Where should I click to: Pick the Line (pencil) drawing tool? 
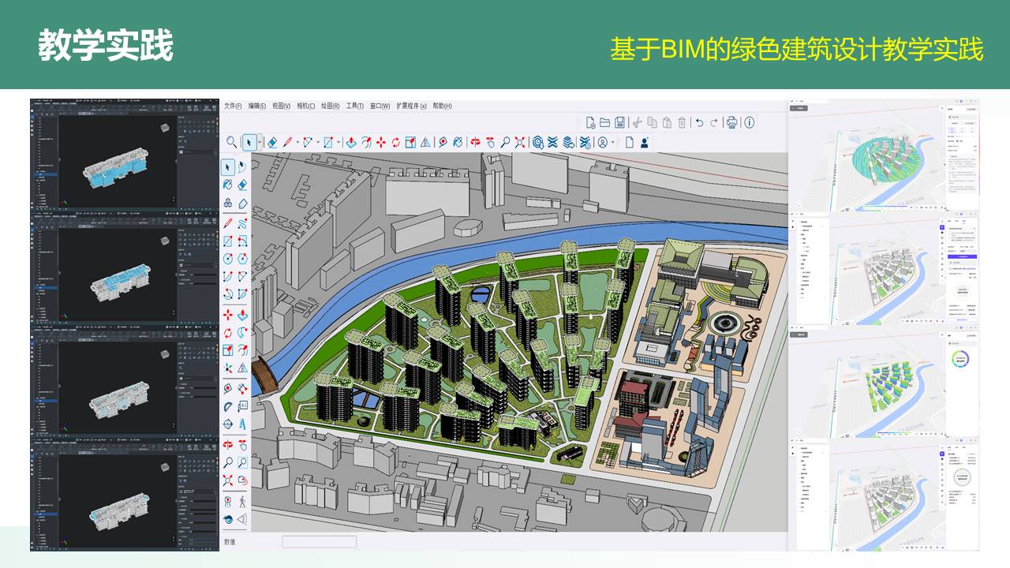tap(286, 142)
